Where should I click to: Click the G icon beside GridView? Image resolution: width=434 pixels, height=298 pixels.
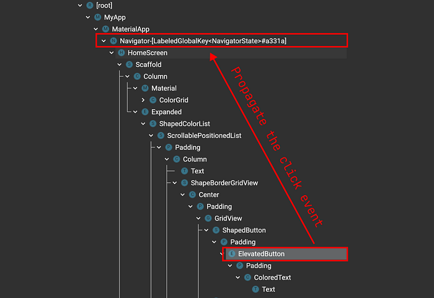click(x=208, y=218)
